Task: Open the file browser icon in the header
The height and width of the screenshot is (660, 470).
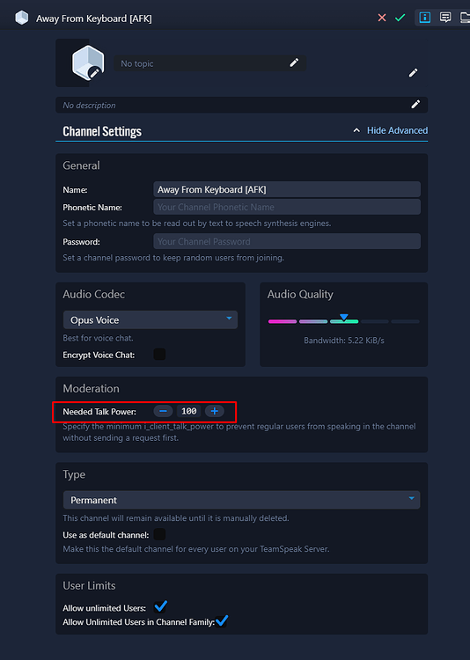Action: coord(465,18)
